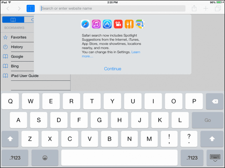
Task: Tap the left .?123 numbers key
Action: tap(15, 158)
